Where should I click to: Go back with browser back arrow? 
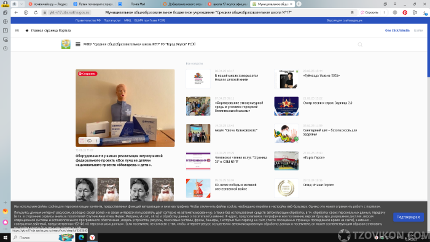click(x=16, y=13)
